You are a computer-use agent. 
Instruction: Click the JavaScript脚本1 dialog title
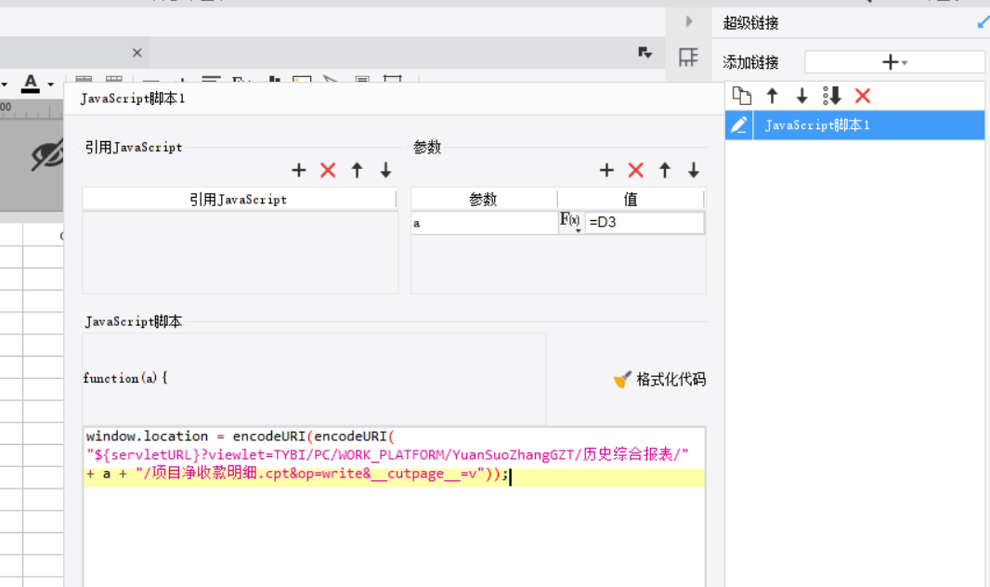133,98
